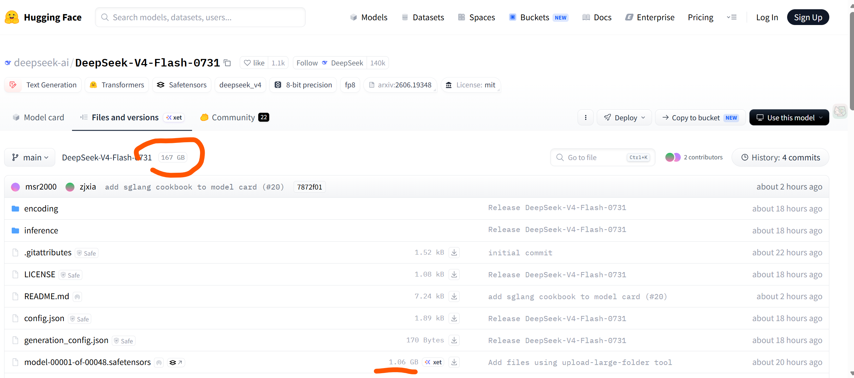Open Buckets in the navigation
The image size is (854, 378).
[538, 17]
